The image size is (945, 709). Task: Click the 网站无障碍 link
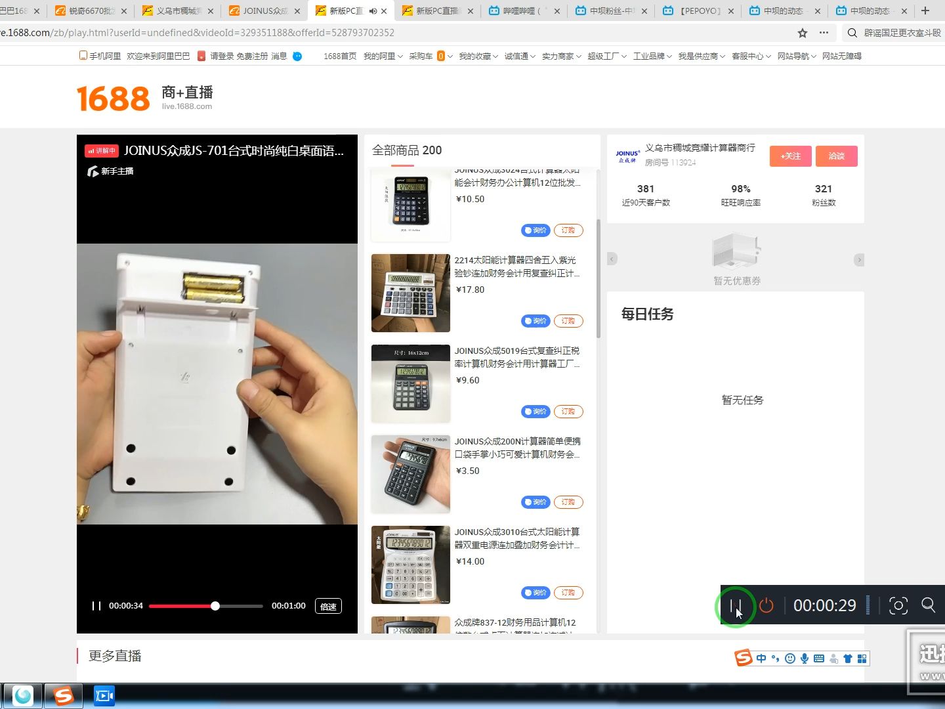842,56
